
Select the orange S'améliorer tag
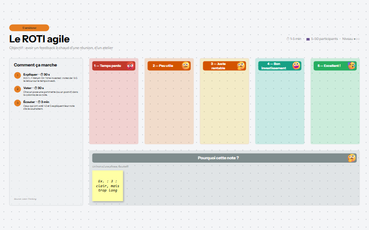[x=29, y=28]
